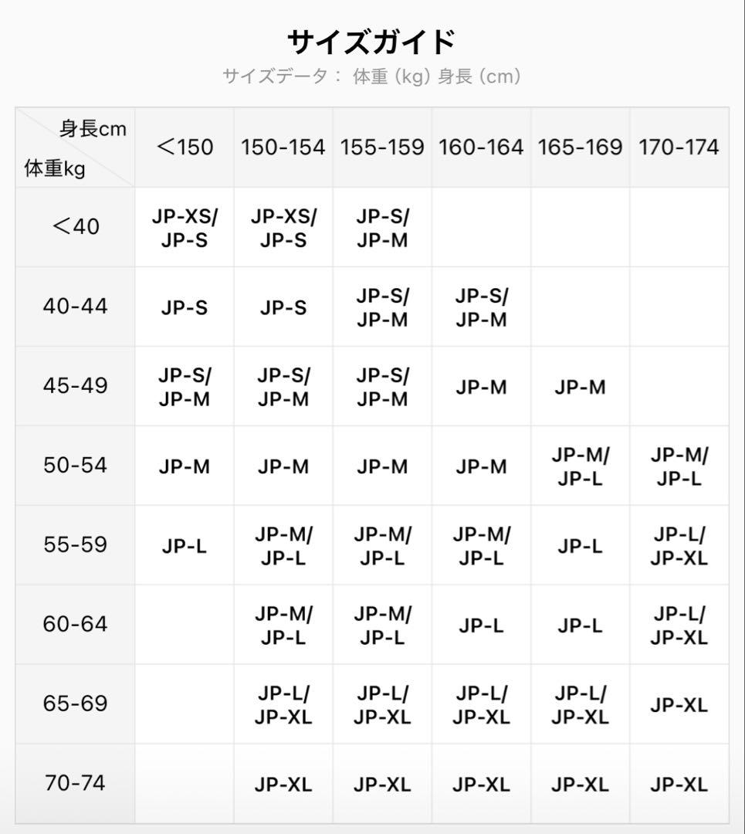Select the 165-169 height column header
Image resolution: width=745 pixels, height=834 pixels.
(580, 147)
